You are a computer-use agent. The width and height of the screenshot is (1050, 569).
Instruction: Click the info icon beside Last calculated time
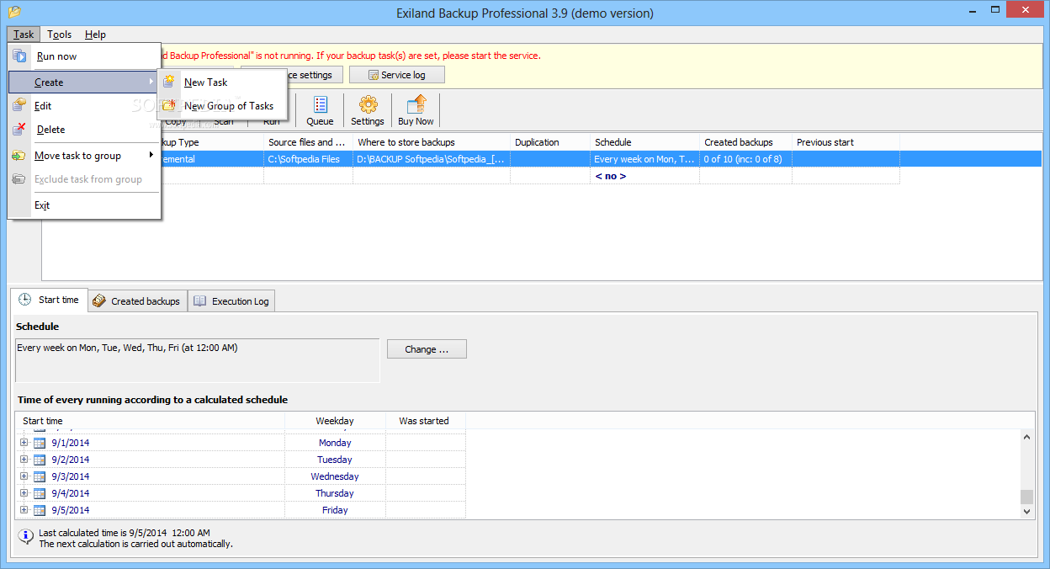(x=25, y=535)
